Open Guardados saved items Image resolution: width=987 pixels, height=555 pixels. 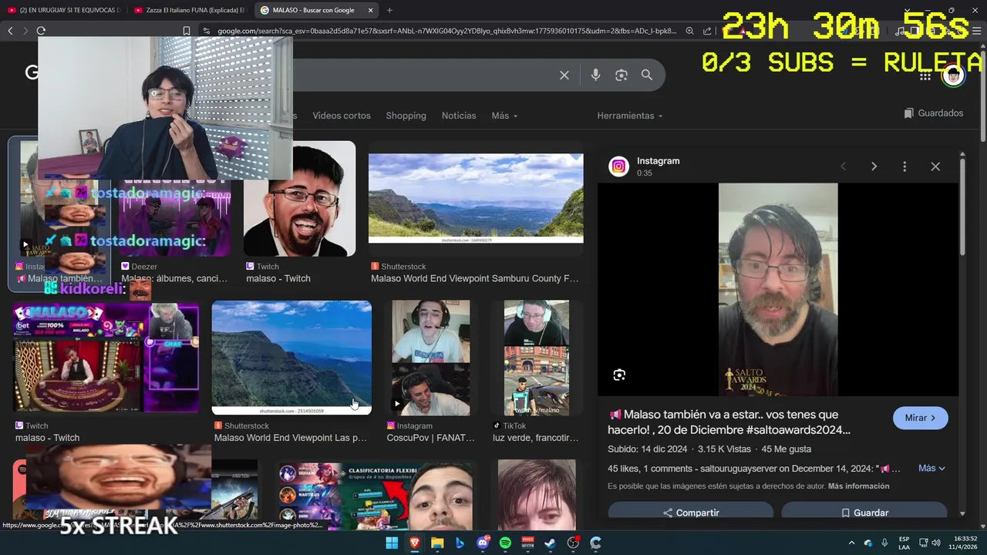pyautogui.click(x=934, y=113)
